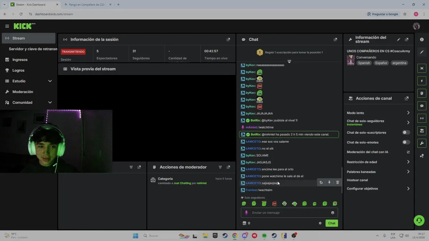Pin kAMCETO's sajsajasjsaj message
The width and height of the screenshot is (429, 241).
pos(329,182)
